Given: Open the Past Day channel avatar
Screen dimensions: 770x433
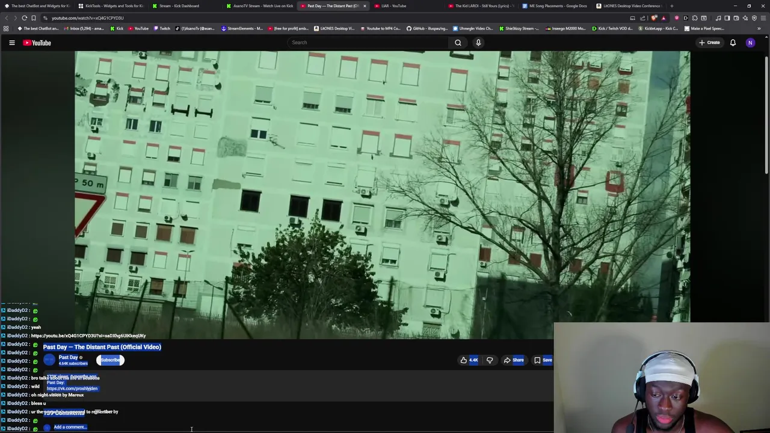Looking at the screenshot, I should 49,360.
